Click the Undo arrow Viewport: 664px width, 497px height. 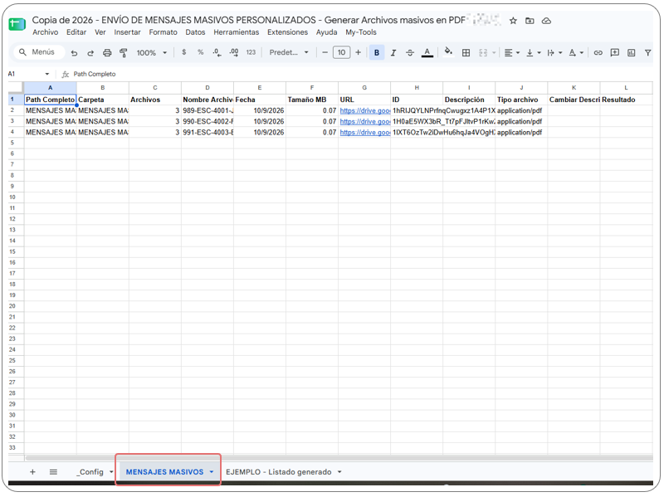[74, 53]
